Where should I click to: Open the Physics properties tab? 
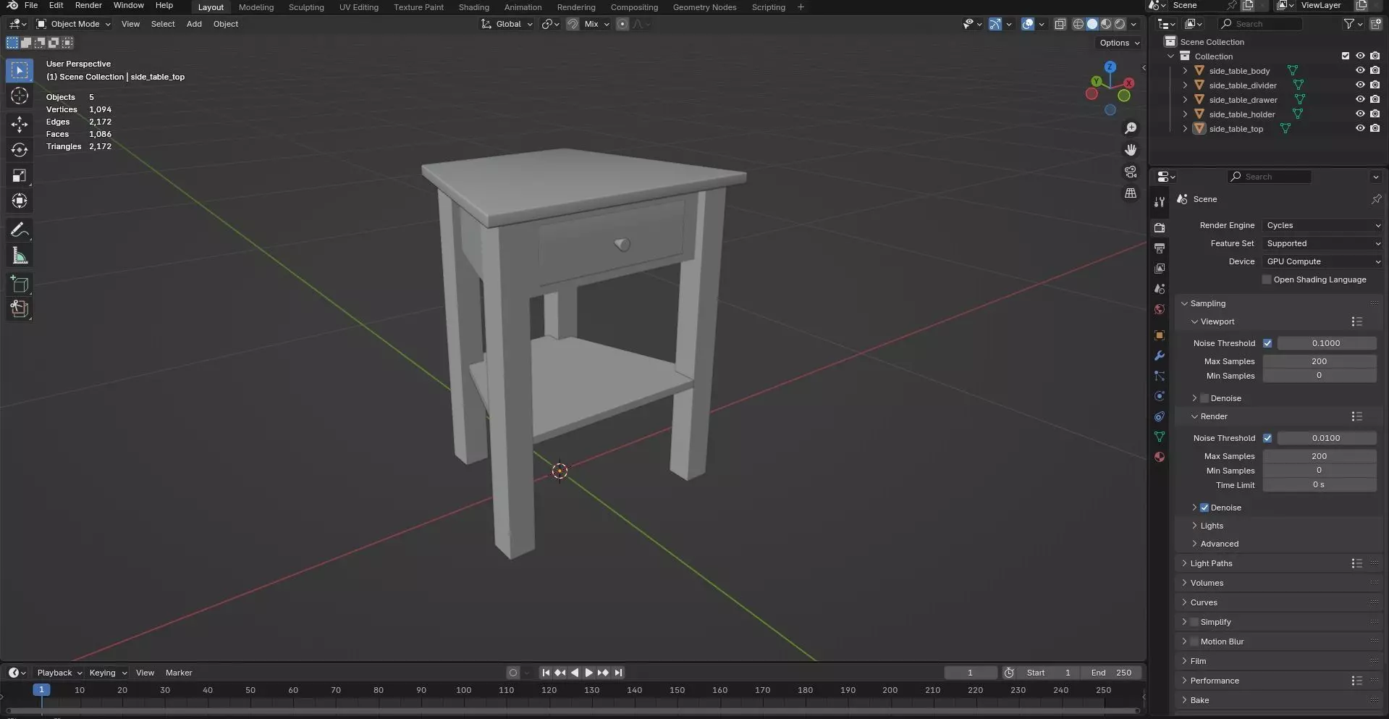(1160, 396)
